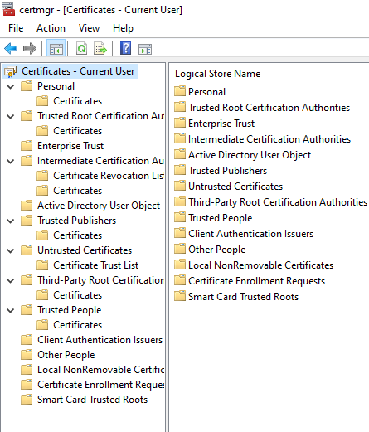Click the Forward arrow toolbar icon
This screenshot has height=432, width=369.
pos(30,49)
